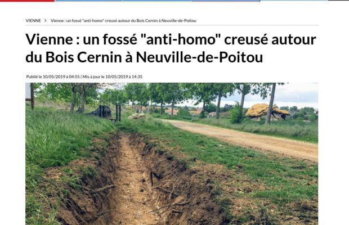349x225 pixels.
Task: Open the blue section tab in top bar
Action: [x=88, y=1]
